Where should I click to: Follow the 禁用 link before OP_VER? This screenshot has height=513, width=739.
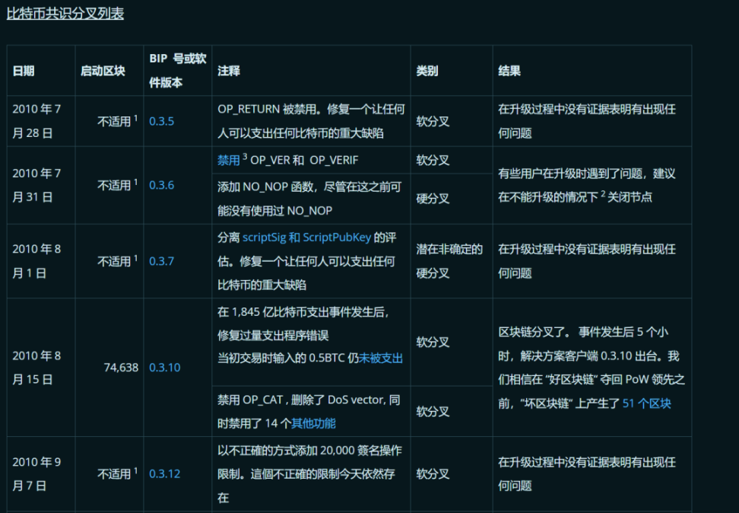point(229,161)
